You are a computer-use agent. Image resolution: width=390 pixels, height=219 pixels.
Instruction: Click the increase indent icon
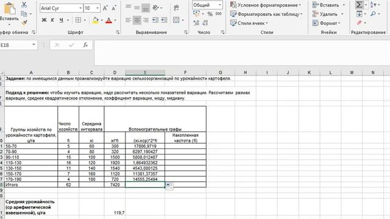pyautogui.click(x=164, y=20)
